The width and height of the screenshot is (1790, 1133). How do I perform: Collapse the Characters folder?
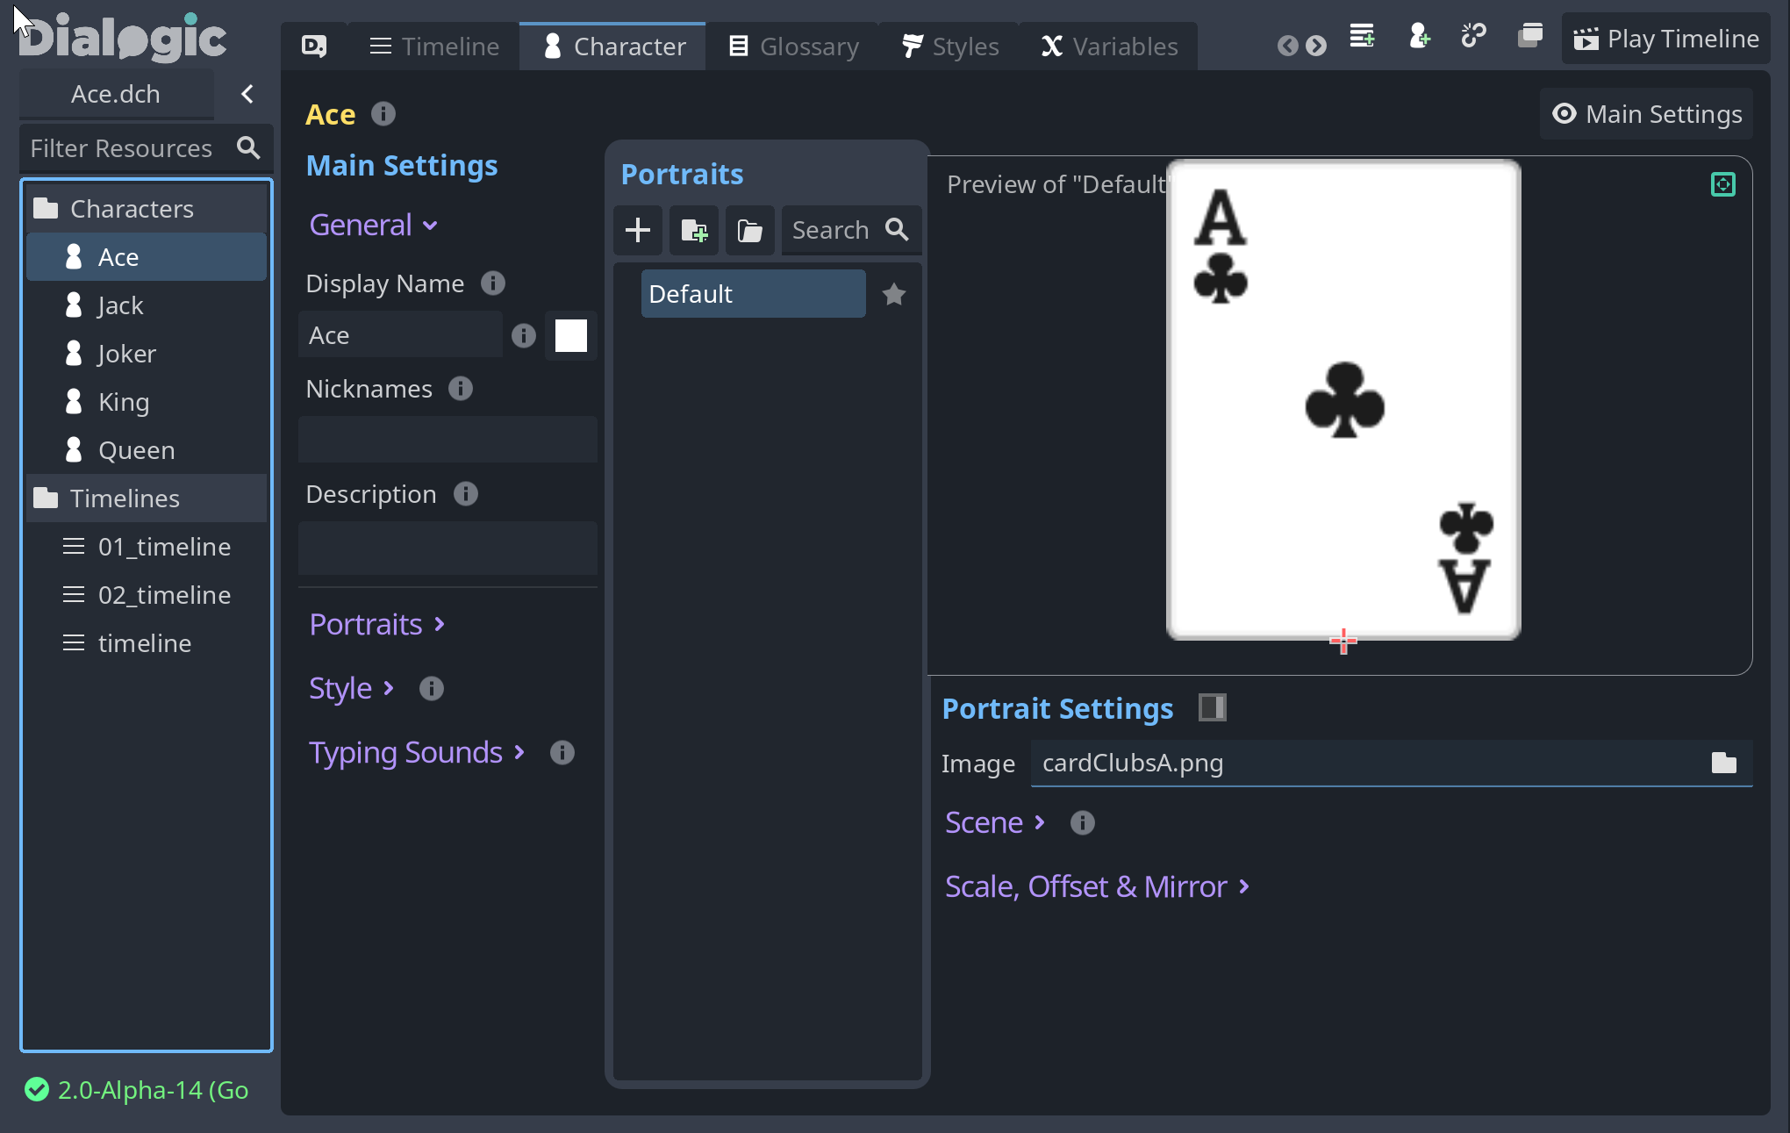point(147,209)
